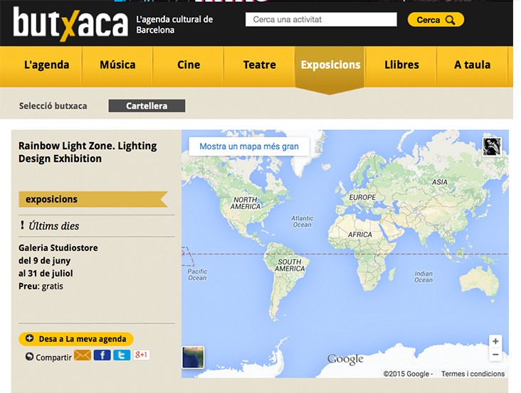Click the 'al 31 de juliol' date text
Screen dimensions: 521x393
click(x=46, y=274)
